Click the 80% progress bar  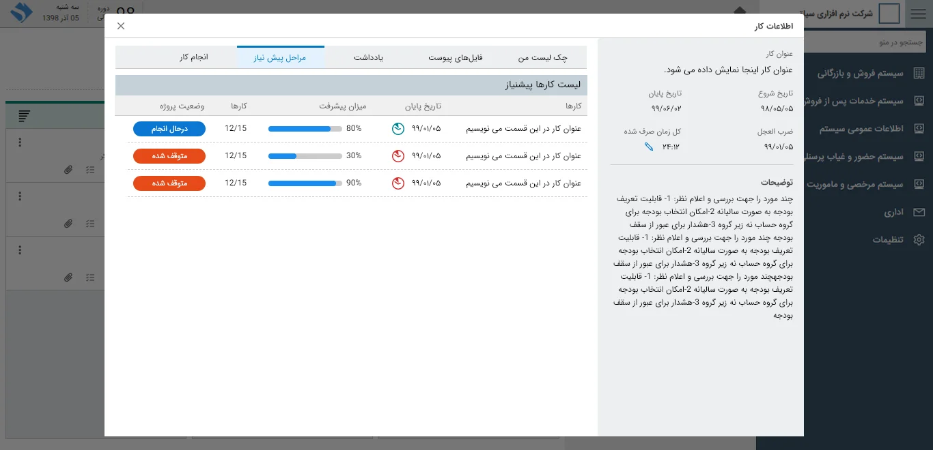pos(305,129)
